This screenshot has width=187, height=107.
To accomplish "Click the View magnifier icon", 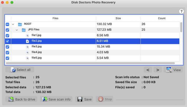I will pyautogui.click(x=169, y=70).
